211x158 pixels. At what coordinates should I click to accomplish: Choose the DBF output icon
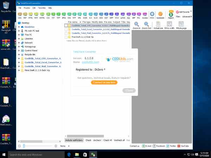tap(134, 15)
